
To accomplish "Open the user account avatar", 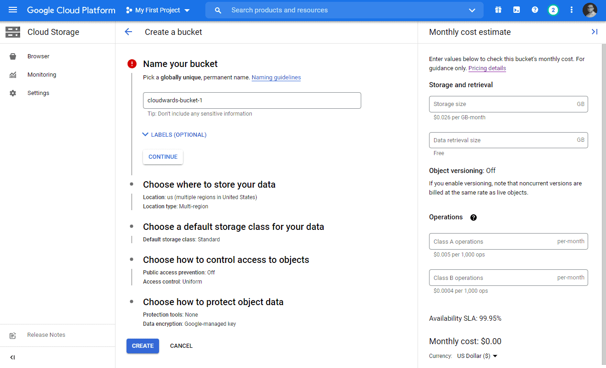I will [x=590, y=10].
